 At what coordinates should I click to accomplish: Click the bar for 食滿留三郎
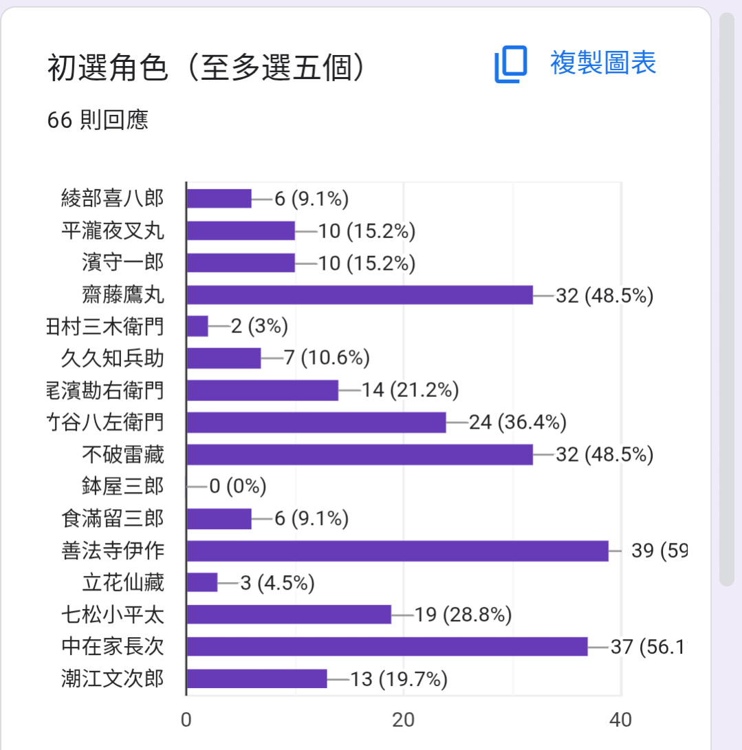pyautogui.click(x=219, y=519)
